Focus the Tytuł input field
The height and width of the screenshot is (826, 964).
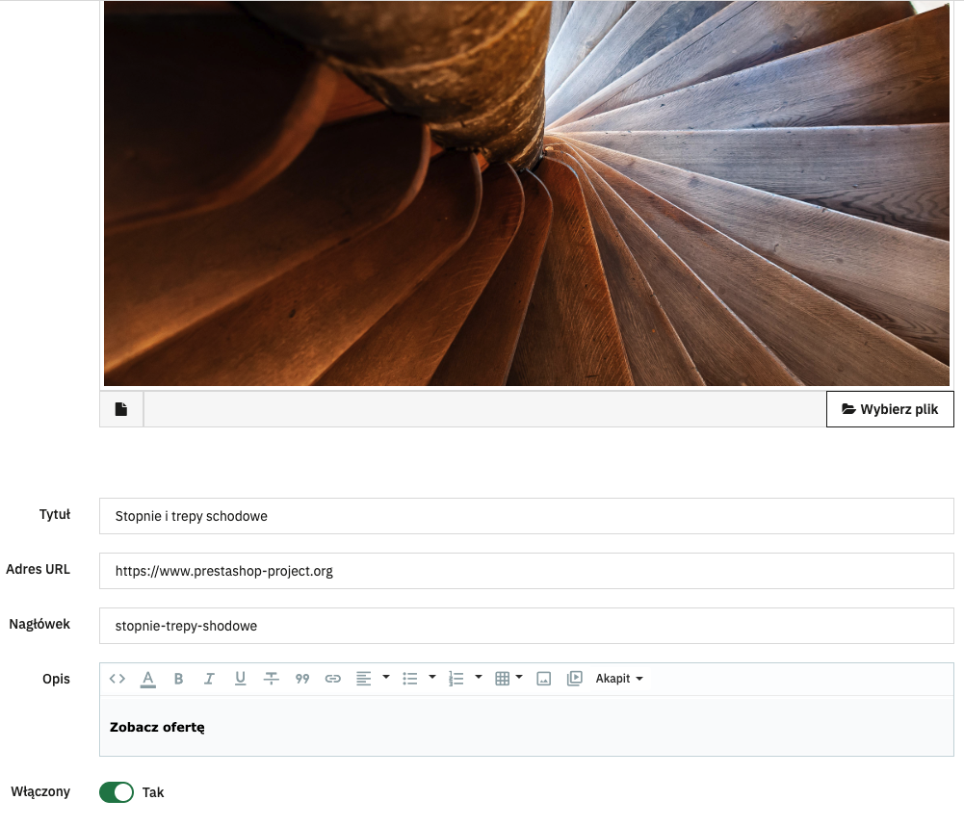click(526, 516)
